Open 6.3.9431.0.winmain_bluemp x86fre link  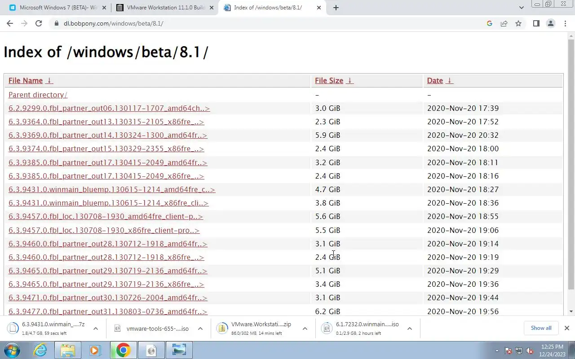click(x=108, y=203)
